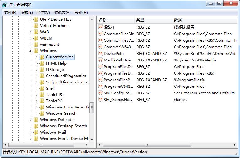Click the folder icon beside UPnP Device Host

36,19
